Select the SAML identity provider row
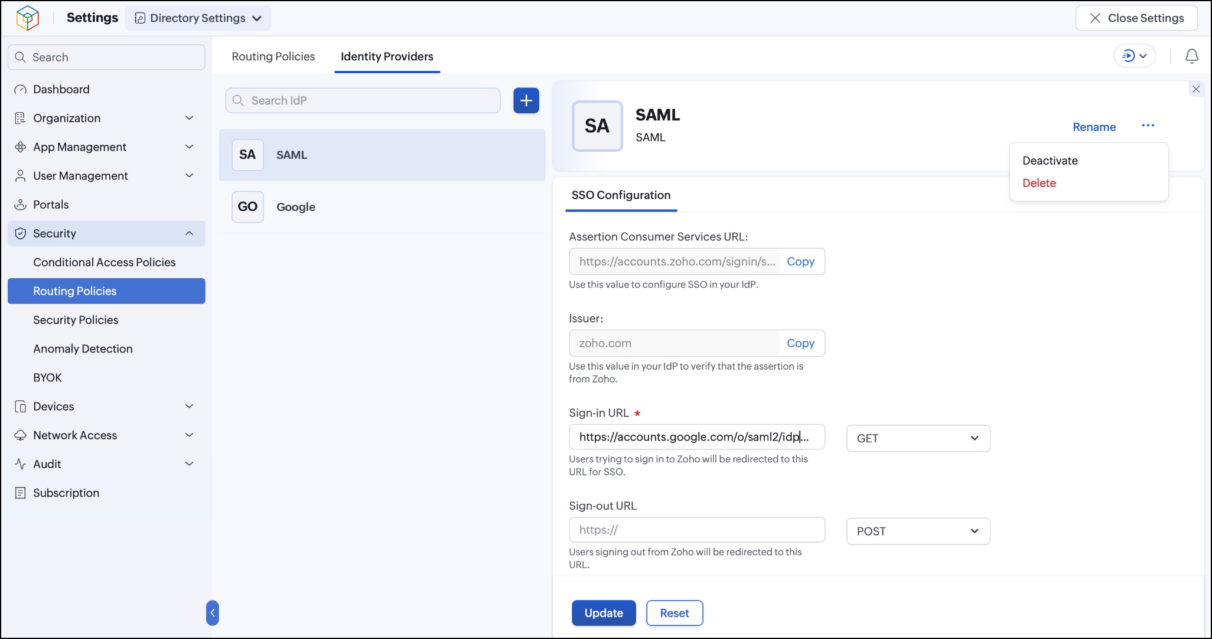Image resolution: width=1212 pixels, height=639 pixels. (382, 155)
